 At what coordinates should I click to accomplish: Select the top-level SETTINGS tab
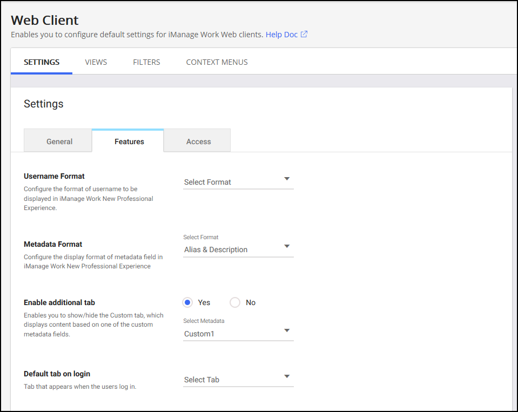point(42,62)
